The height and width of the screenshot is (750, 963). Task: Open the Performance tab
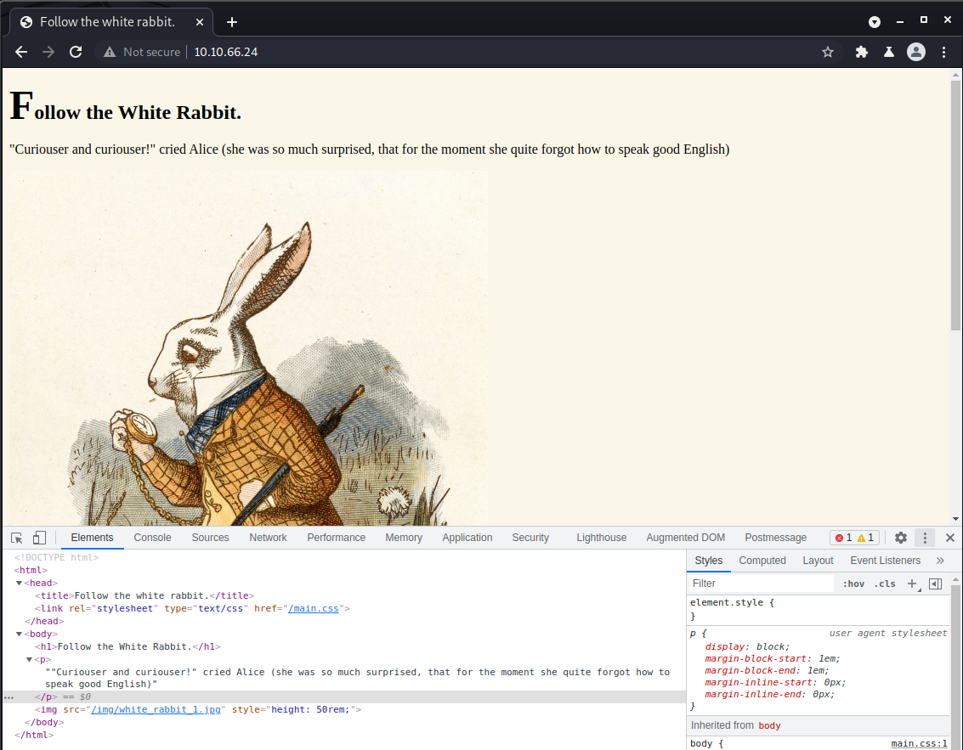coord(336,538)
